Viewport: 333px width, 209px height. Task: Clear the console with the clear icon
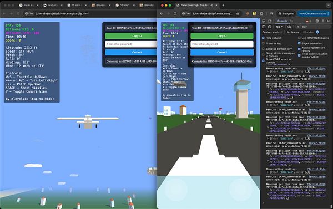point(270,27)
